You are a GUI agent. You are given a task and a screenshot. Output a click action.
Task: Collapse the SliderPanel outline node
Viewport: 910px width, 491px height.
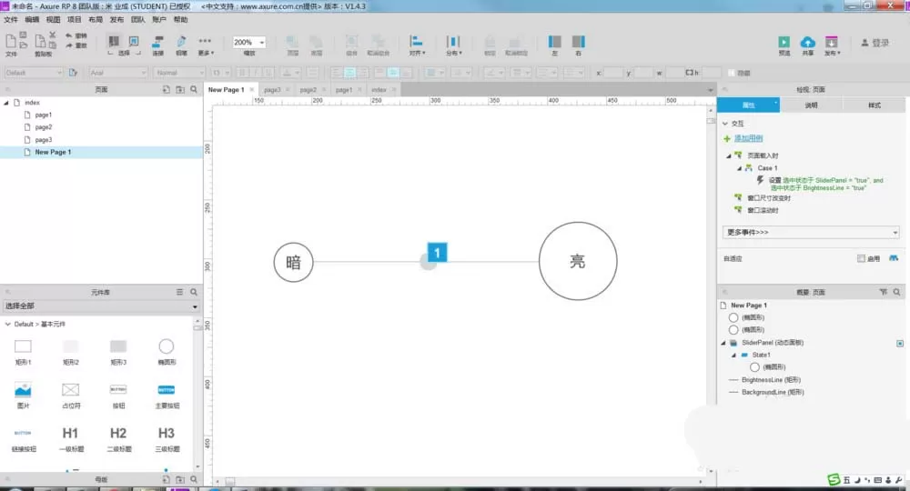coord(723,343)
